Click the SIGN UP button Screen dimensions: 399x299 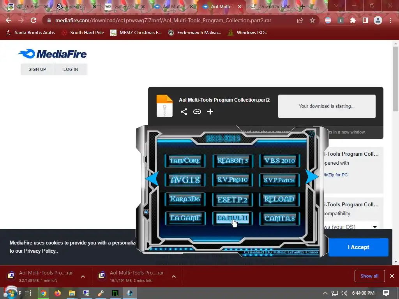pos(37,69)
